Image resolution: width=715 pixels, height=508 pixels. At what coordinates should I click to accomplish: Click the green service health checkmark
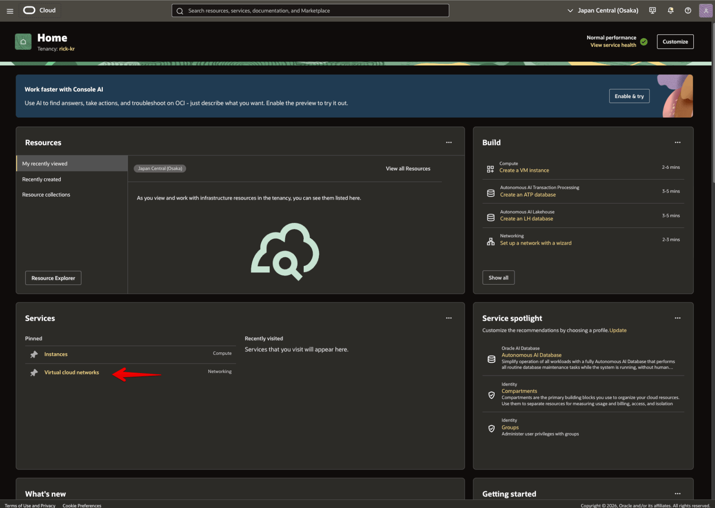[x=644, y=42]
